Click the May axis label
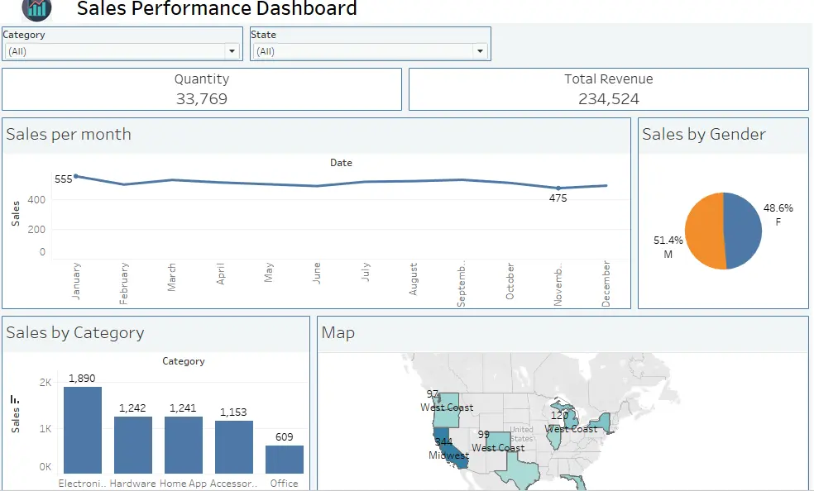This screenshot has width=814, height=491. click(x=268, y=272)
